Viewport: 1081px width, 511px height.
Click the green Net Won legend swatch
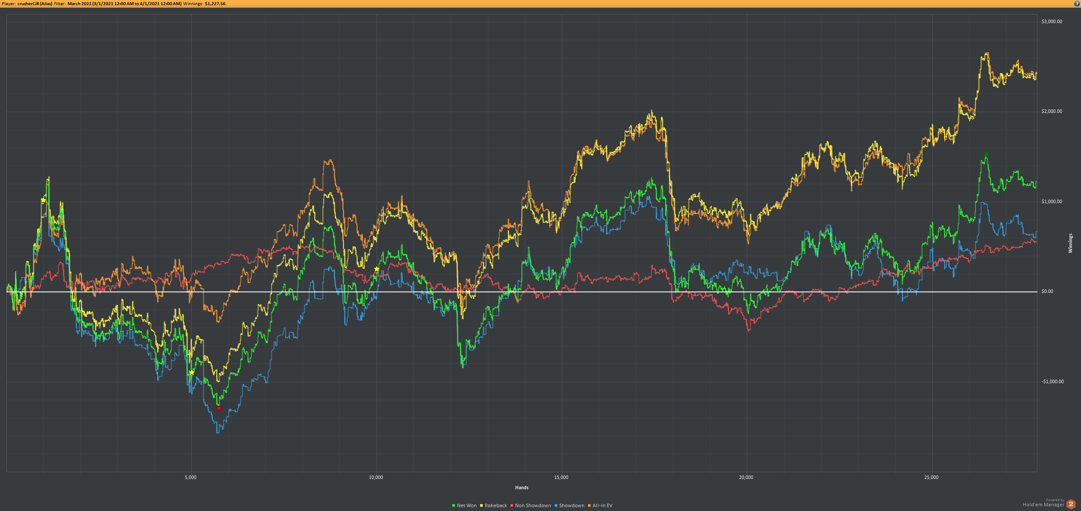(x=454, y=505)
